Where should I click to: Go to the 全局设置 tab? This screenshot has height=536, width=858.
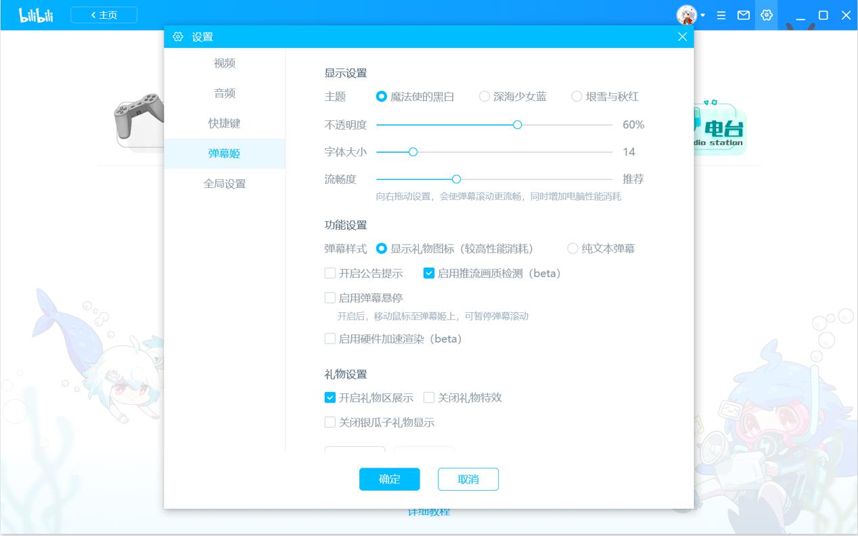coord(225,184)
